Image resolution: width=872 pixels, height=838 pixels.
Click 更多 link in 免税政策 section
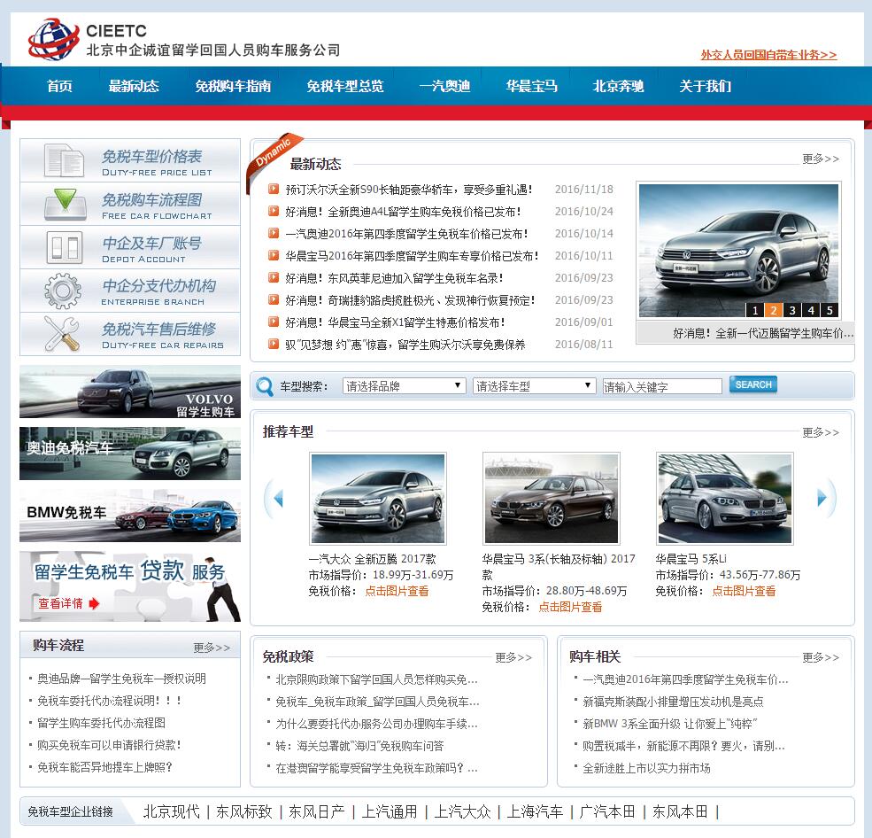point(513,658)
